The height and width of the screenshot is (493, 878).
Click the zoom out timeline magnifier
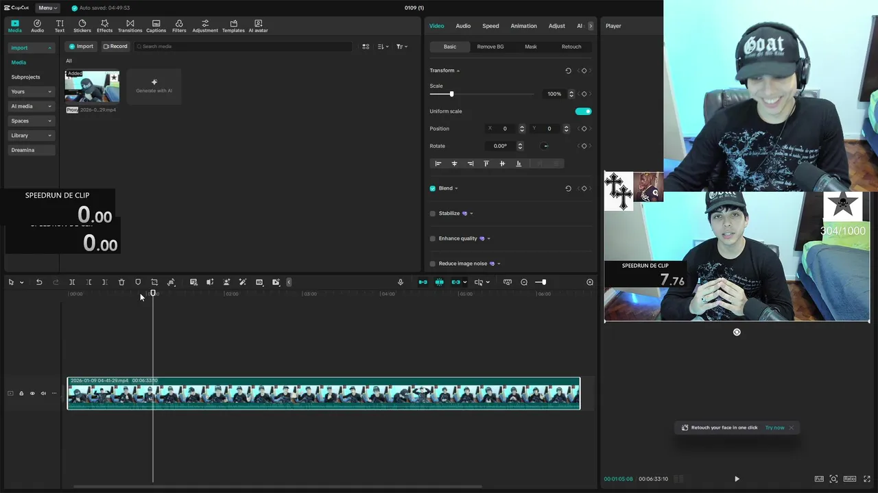(x=524, y=282)
